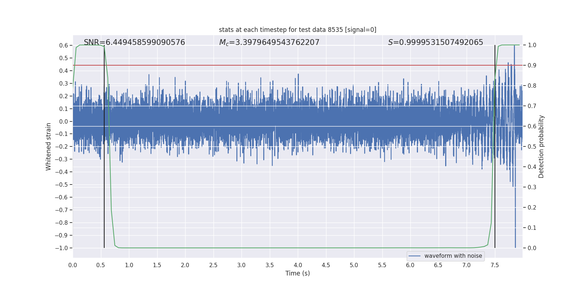This screenshot has height=290, width=581.
Task: Click the 'Whitened strain' y-axis label
Action: pos(48,146)
